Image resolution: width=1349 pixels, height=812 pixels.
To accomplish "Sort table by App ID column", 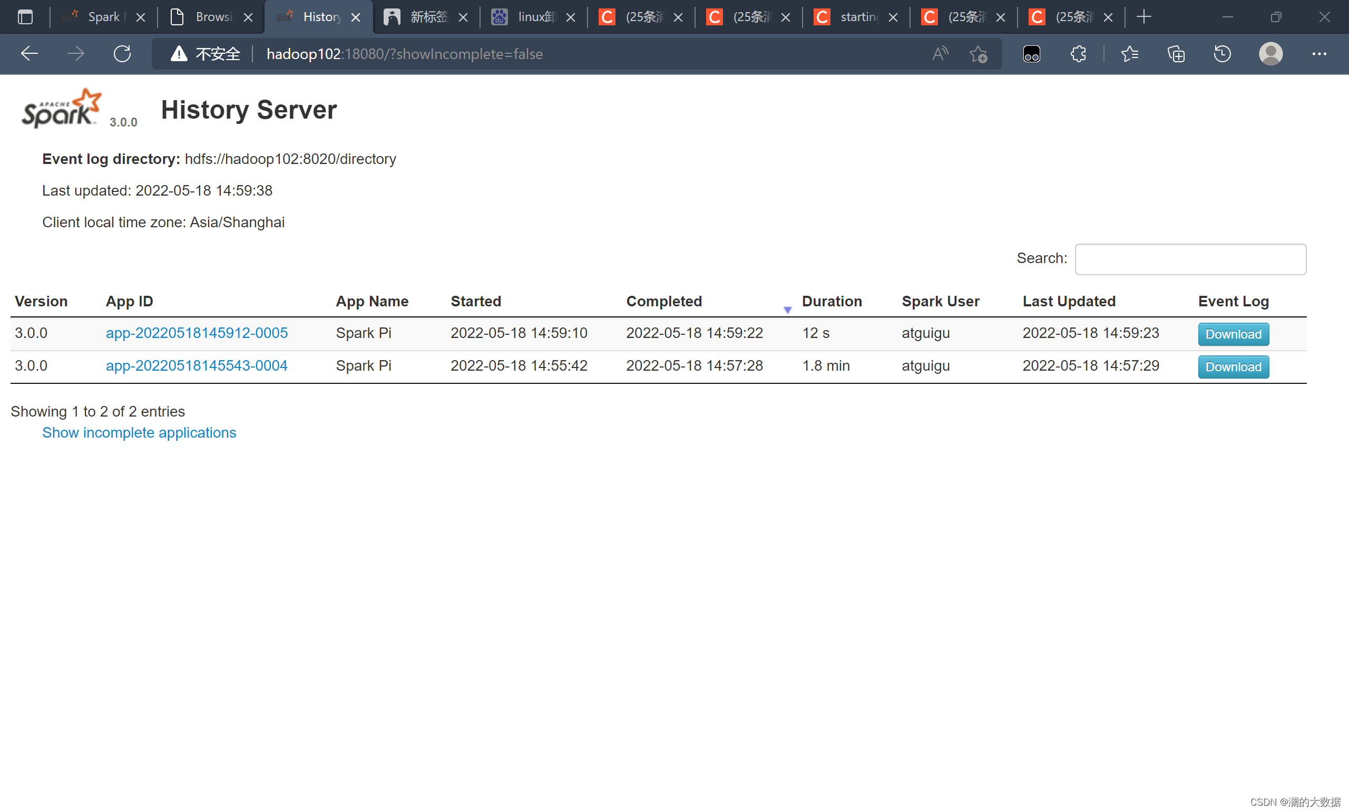I will [129, 302].
